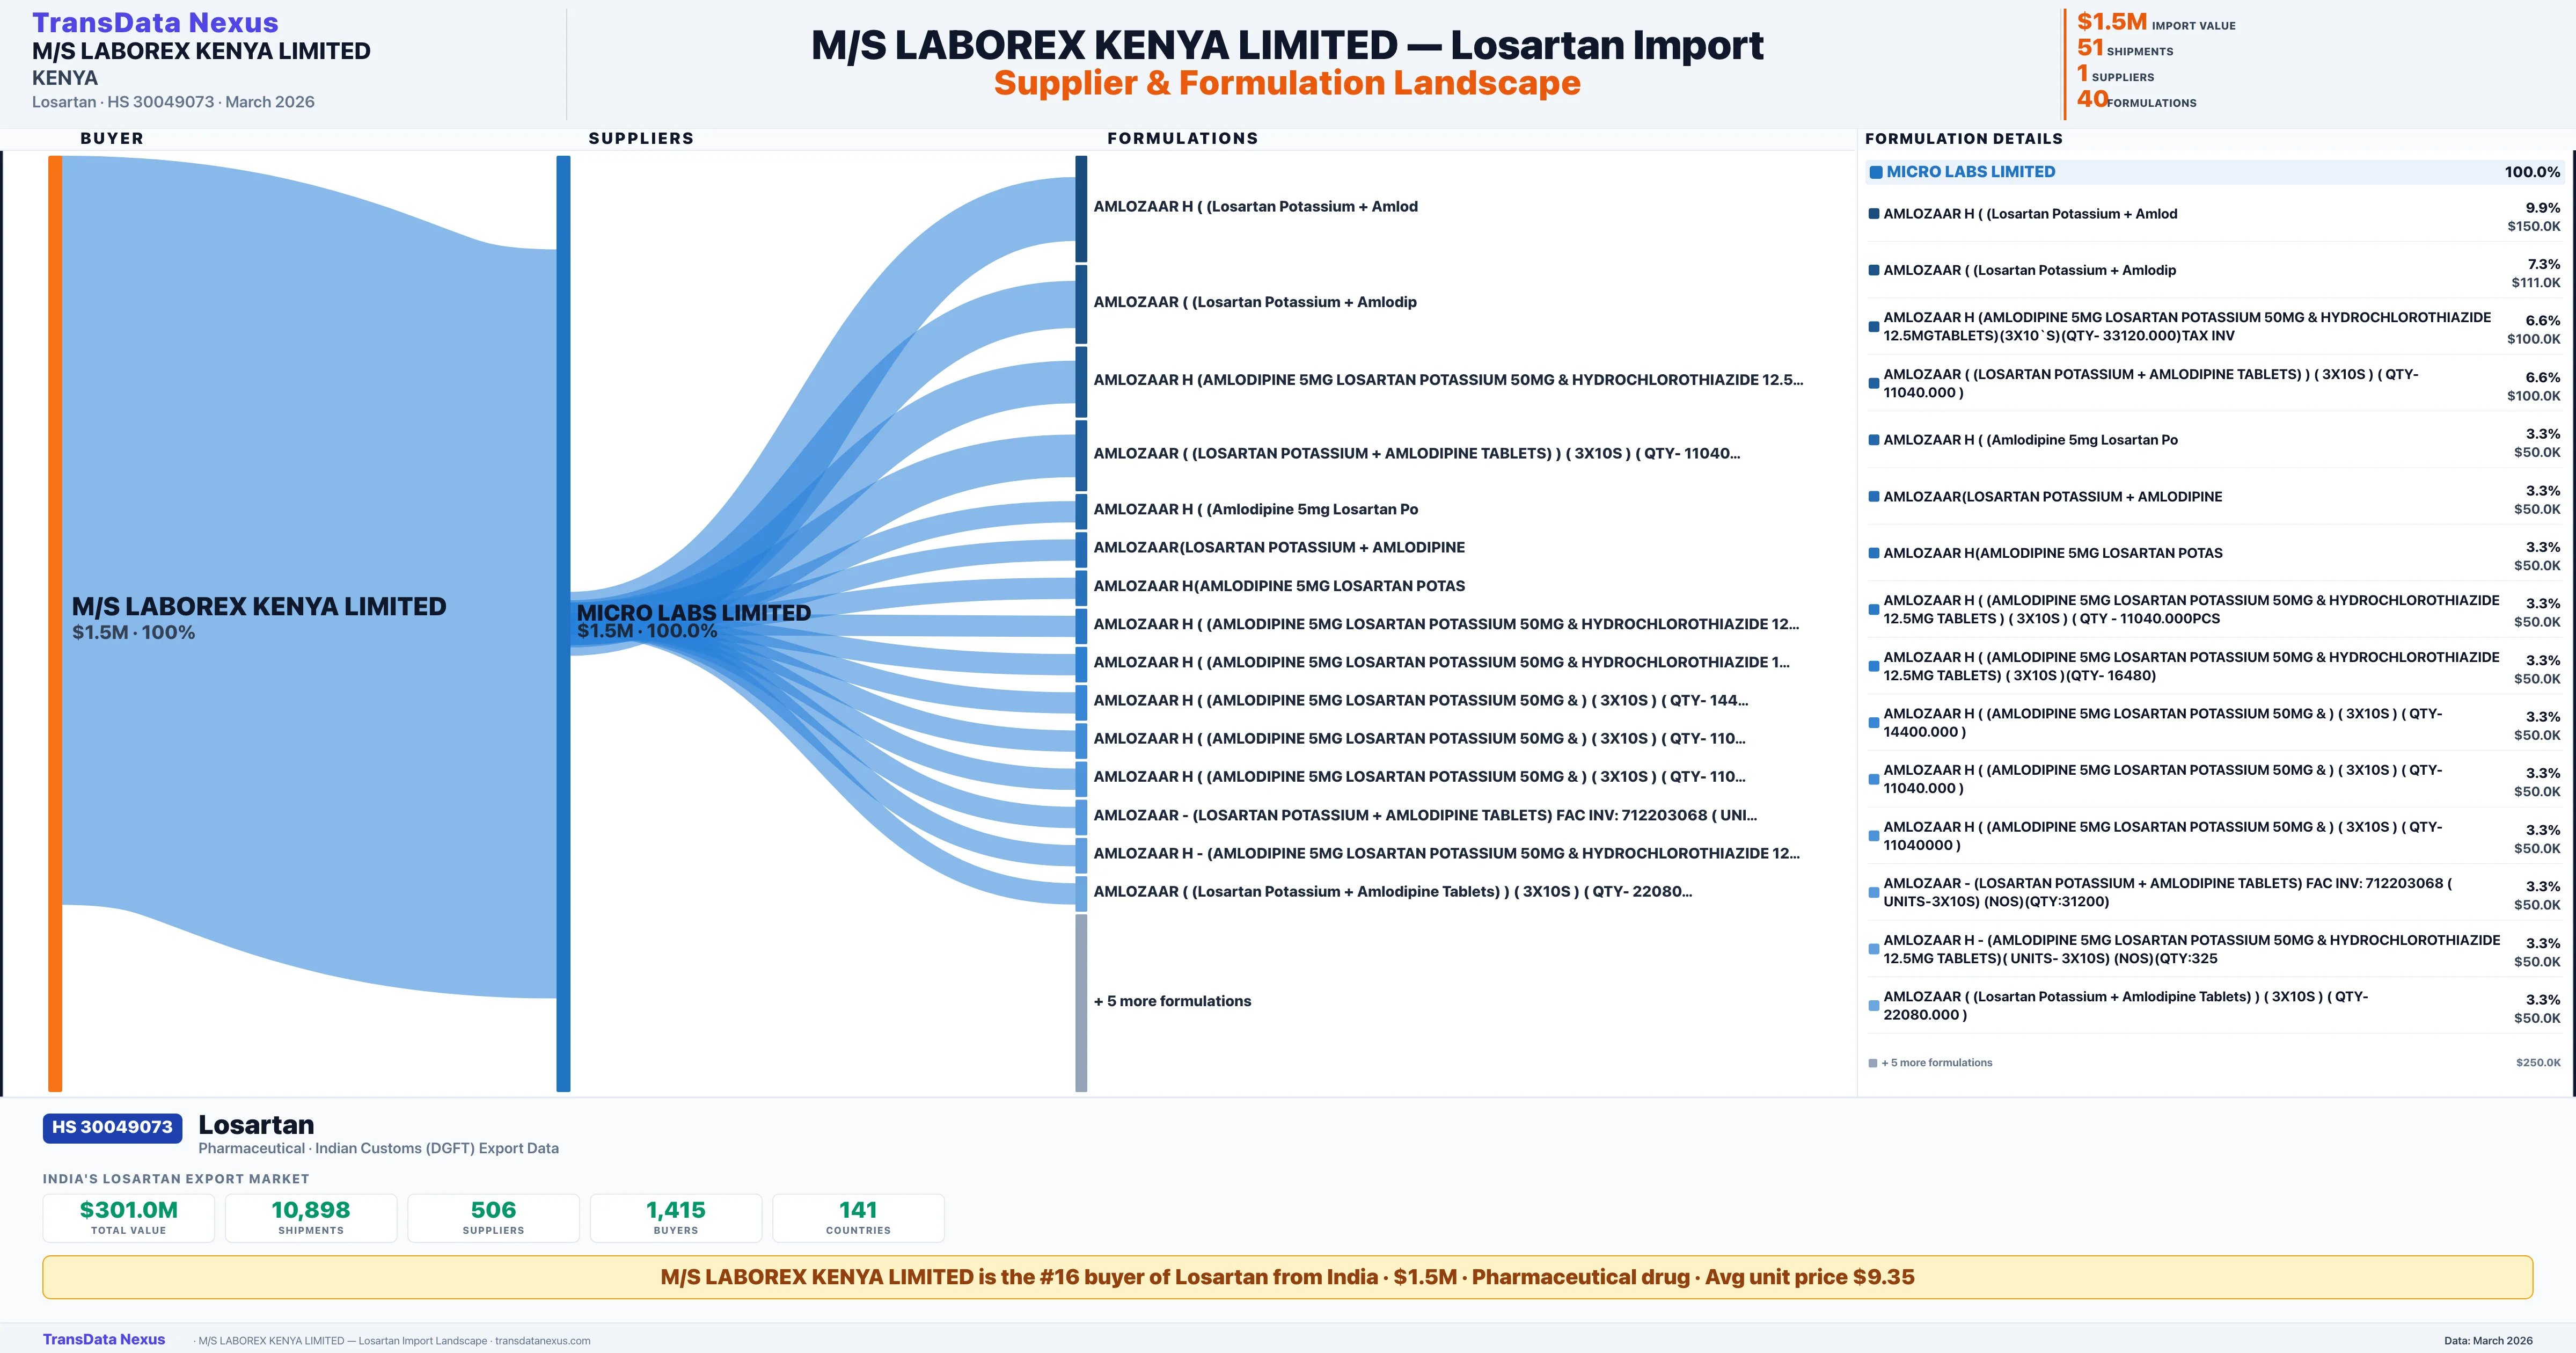Screen dimensions: 2576x1353
Task: Click the 141 Countries stat card
Action: pos(858,1217)
